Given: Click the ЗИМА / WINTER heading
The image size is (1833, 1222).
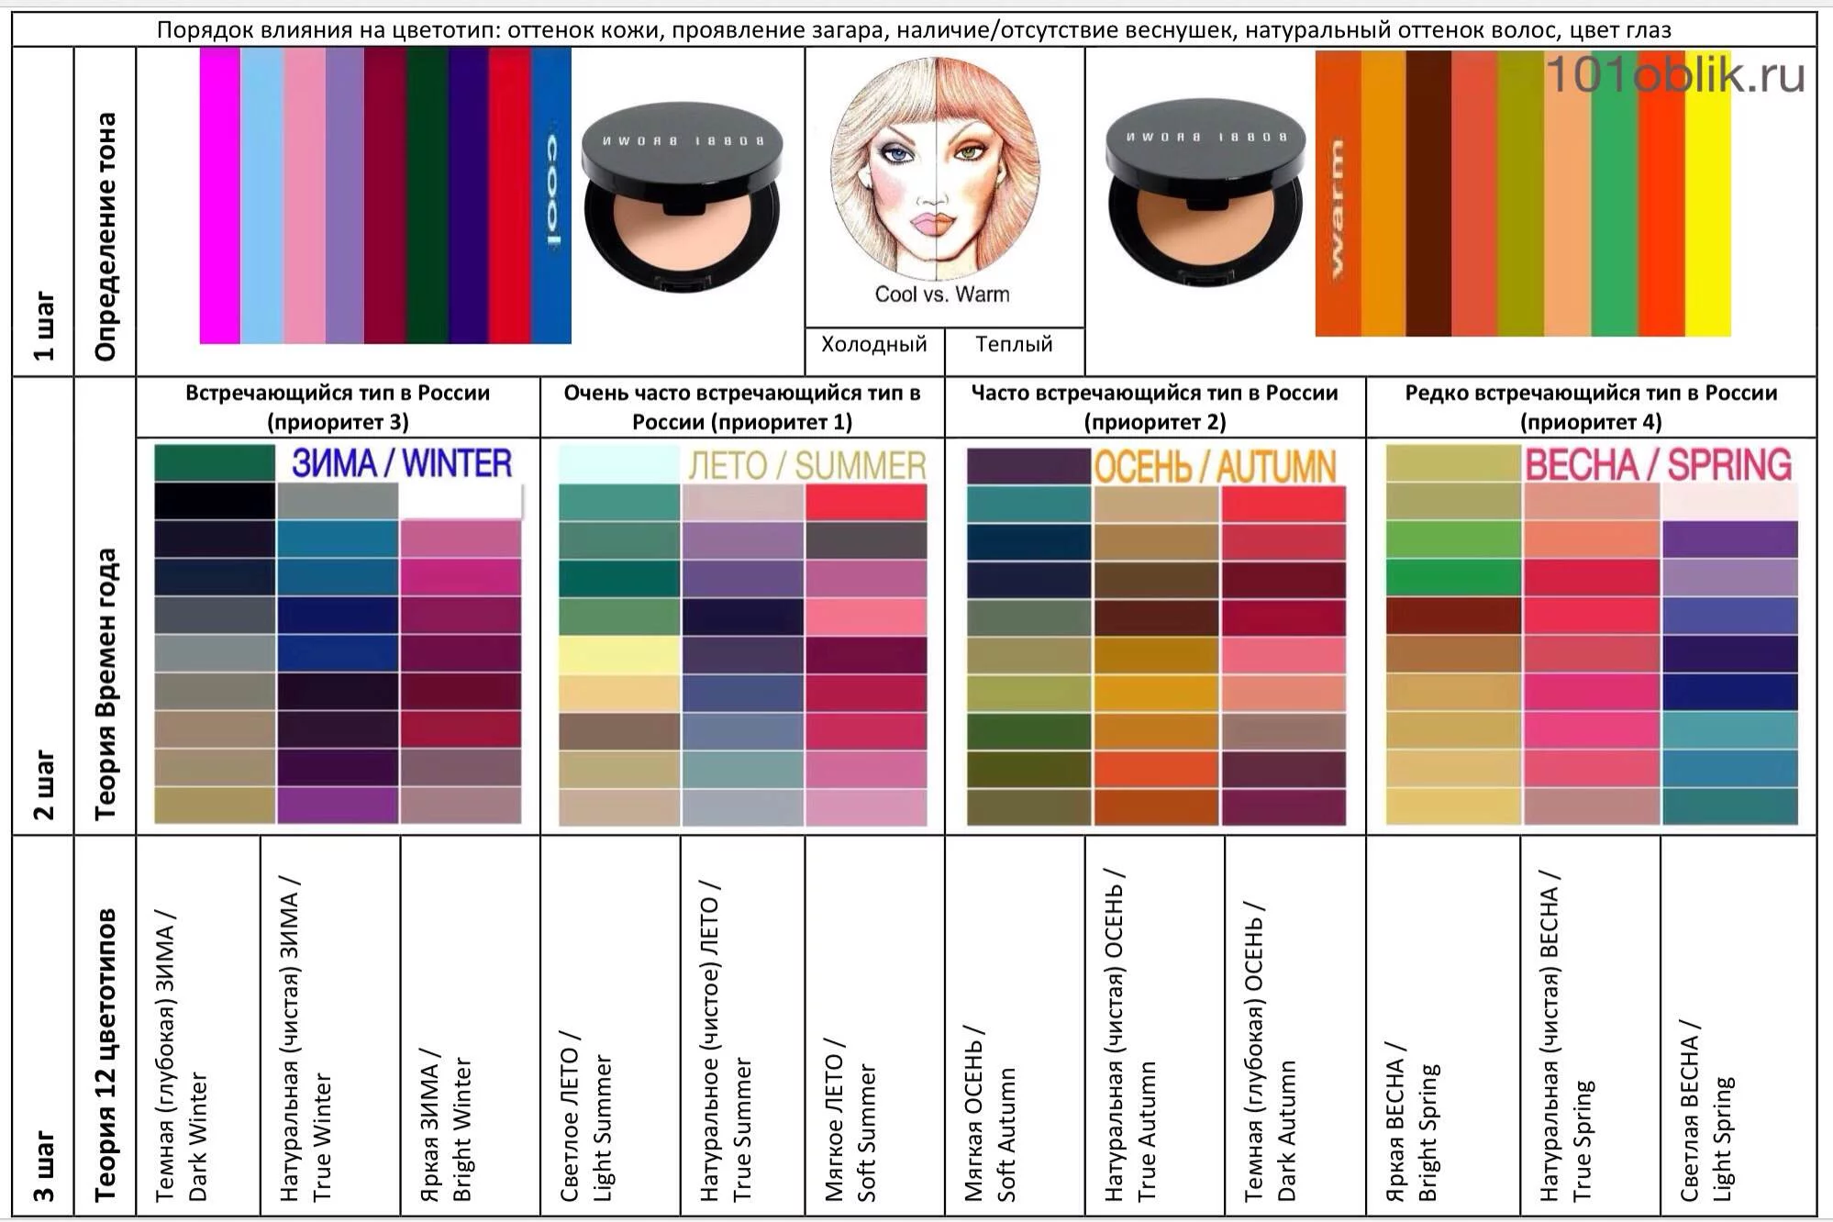Looking at the screenshot, I should pyautogui.click(x=402, y=463).
